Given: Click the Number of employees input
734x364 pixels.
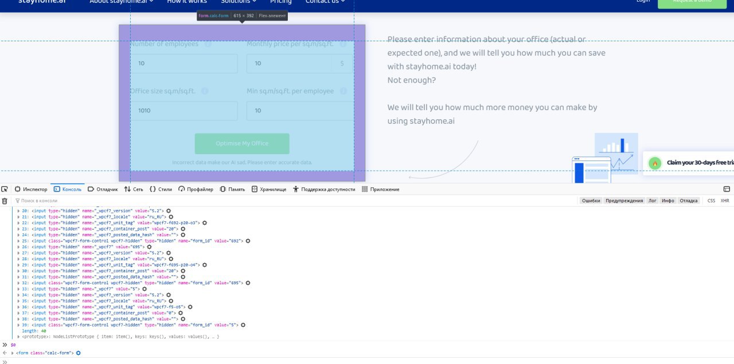Looking at the screenshot, I should tap(184, 64).
